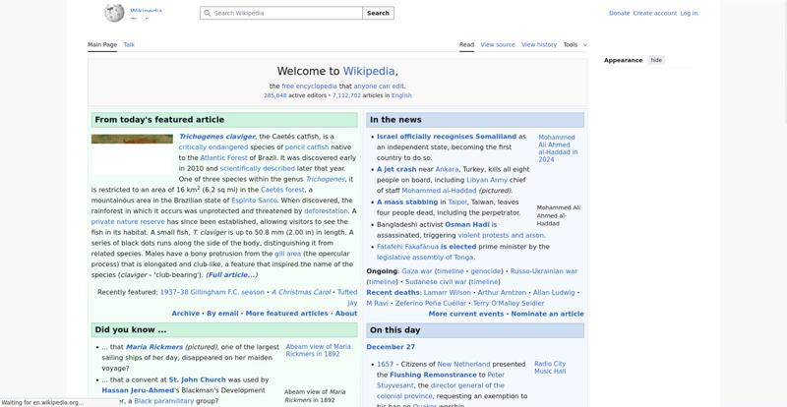
Task: Expand the Tools dropdown menu
Action: click(575, 44)
